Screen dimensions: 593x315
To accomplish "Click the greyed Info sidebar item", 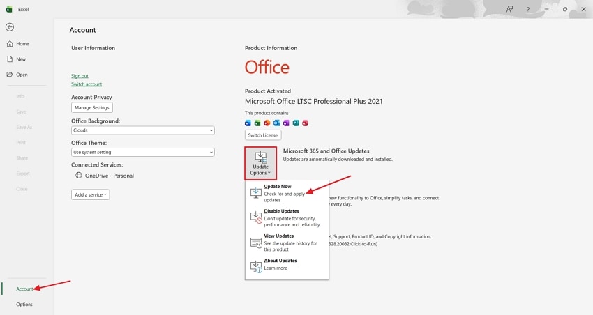I will coord(20,96).
